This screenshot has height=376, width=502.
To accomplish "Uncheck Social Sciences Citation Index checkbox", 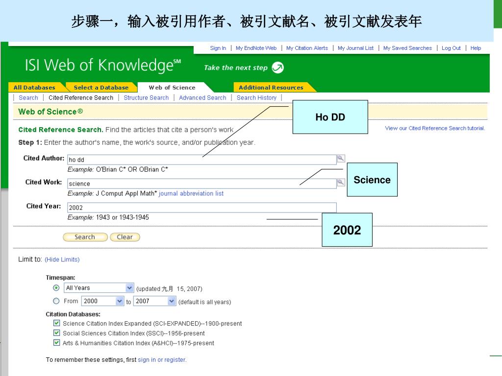I will (57, 333).
